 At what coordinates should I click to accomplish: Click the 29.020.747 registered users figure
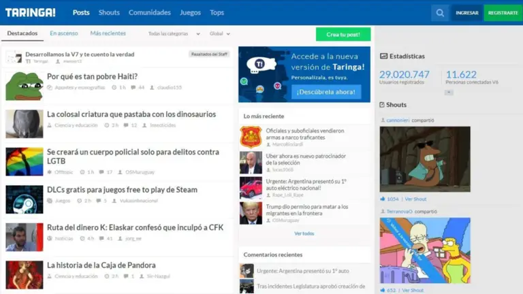click(x=405, y=74)
